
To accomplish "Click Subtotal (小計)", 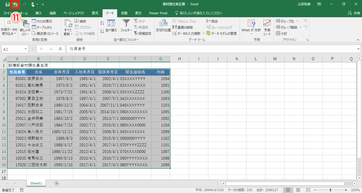I will pyautogui.click(x=281, y=33).
